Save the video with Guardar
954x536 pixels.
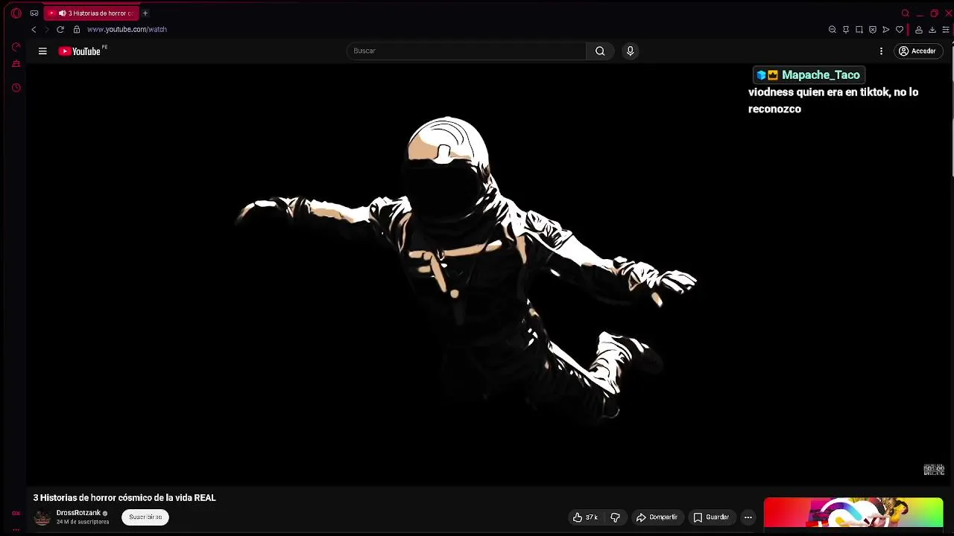tap(711, 517)
